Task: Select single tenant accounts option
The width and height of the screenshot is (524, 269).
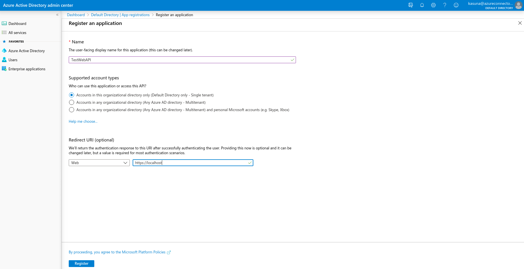Action: coord(72,95)
